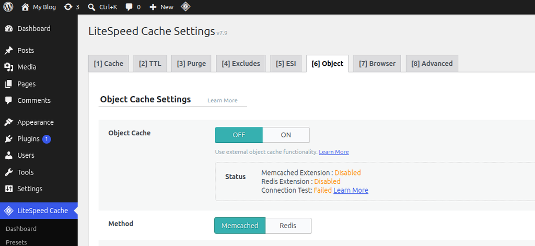The width and height of the screenshot is (535, 246).
Task: Click the v7.9 version label
Action: 222,33
